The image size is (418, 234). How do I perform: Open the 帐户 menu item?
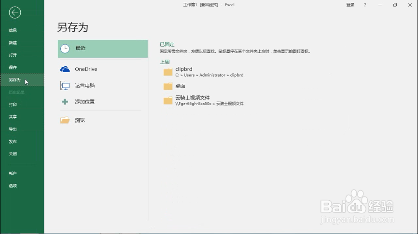point(13,173)
